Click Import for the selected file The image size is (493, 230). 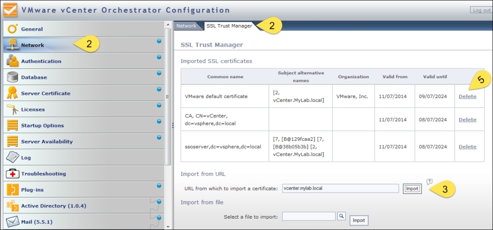point(359,220)
